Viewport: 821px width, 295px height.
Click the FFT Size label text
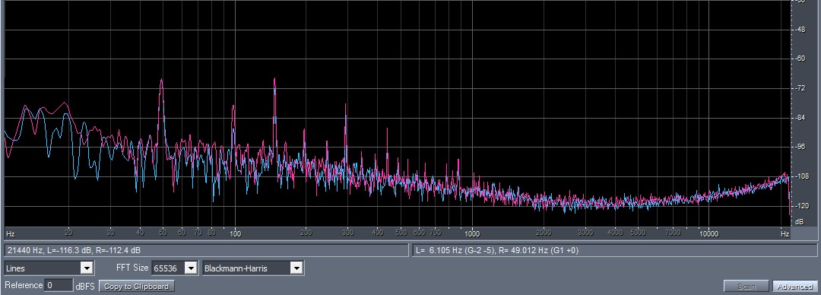132,268
